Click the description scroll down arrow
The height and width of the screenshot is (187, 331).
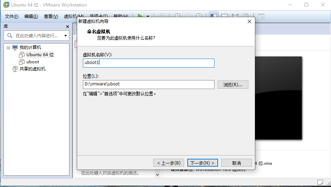[x=158, y=174]
